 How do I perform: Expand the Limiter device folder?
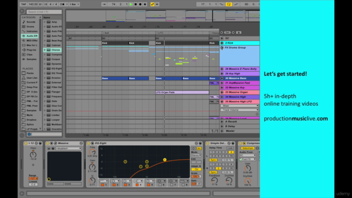pos(45,115)
